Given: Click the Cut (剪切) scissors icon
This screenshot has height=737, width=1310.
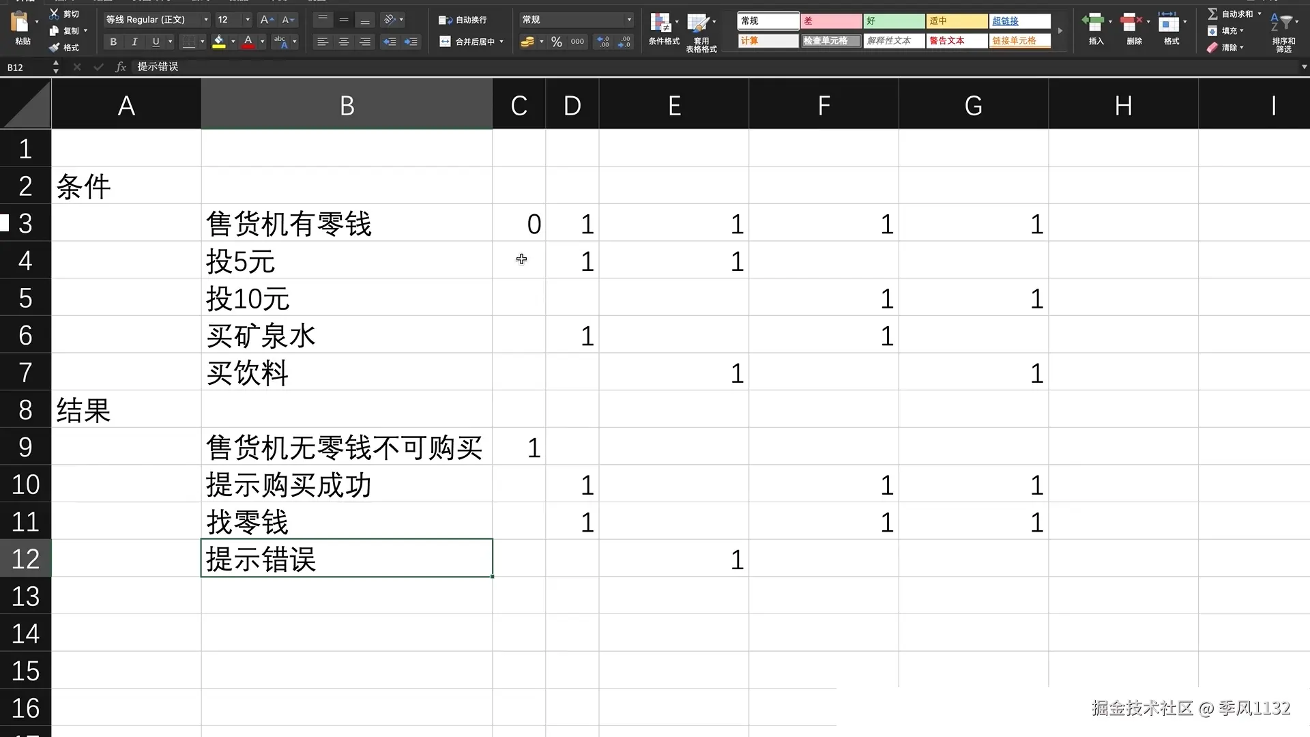Looking at the screenshot, I should 55,14.
